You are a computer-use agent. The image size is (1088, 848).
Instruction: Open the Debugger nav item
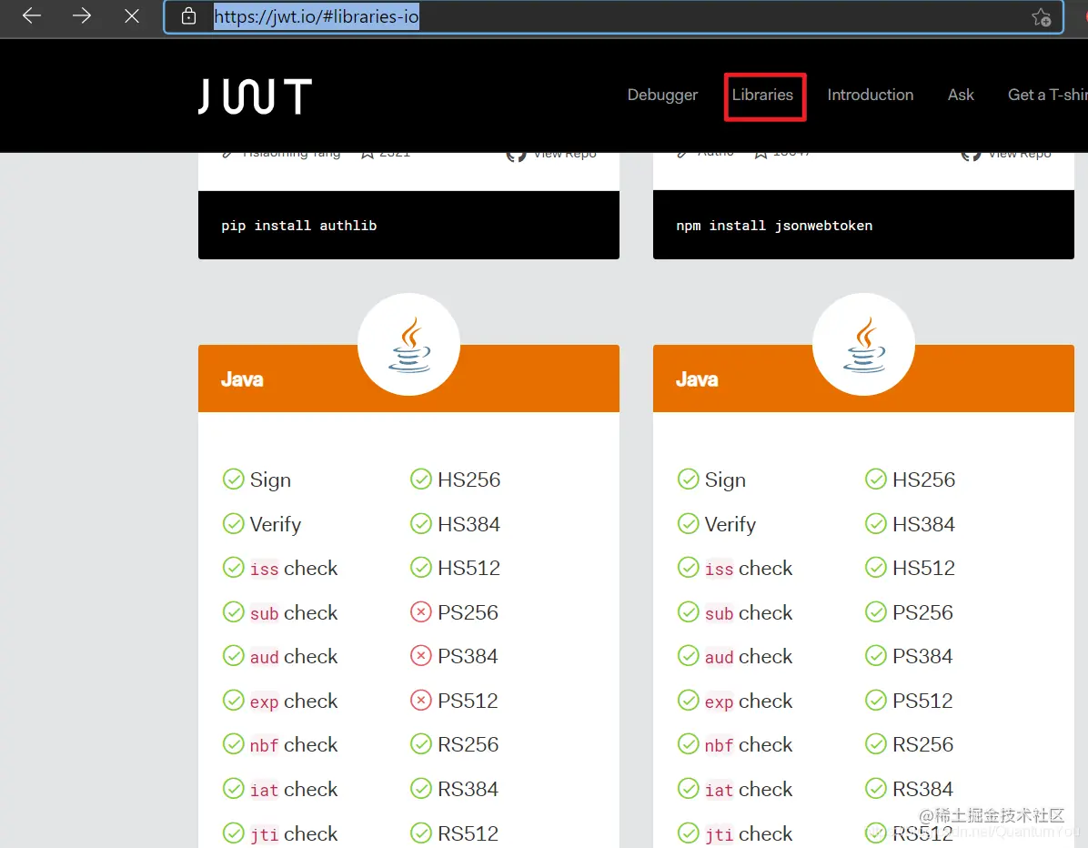[x=662, y=95]
